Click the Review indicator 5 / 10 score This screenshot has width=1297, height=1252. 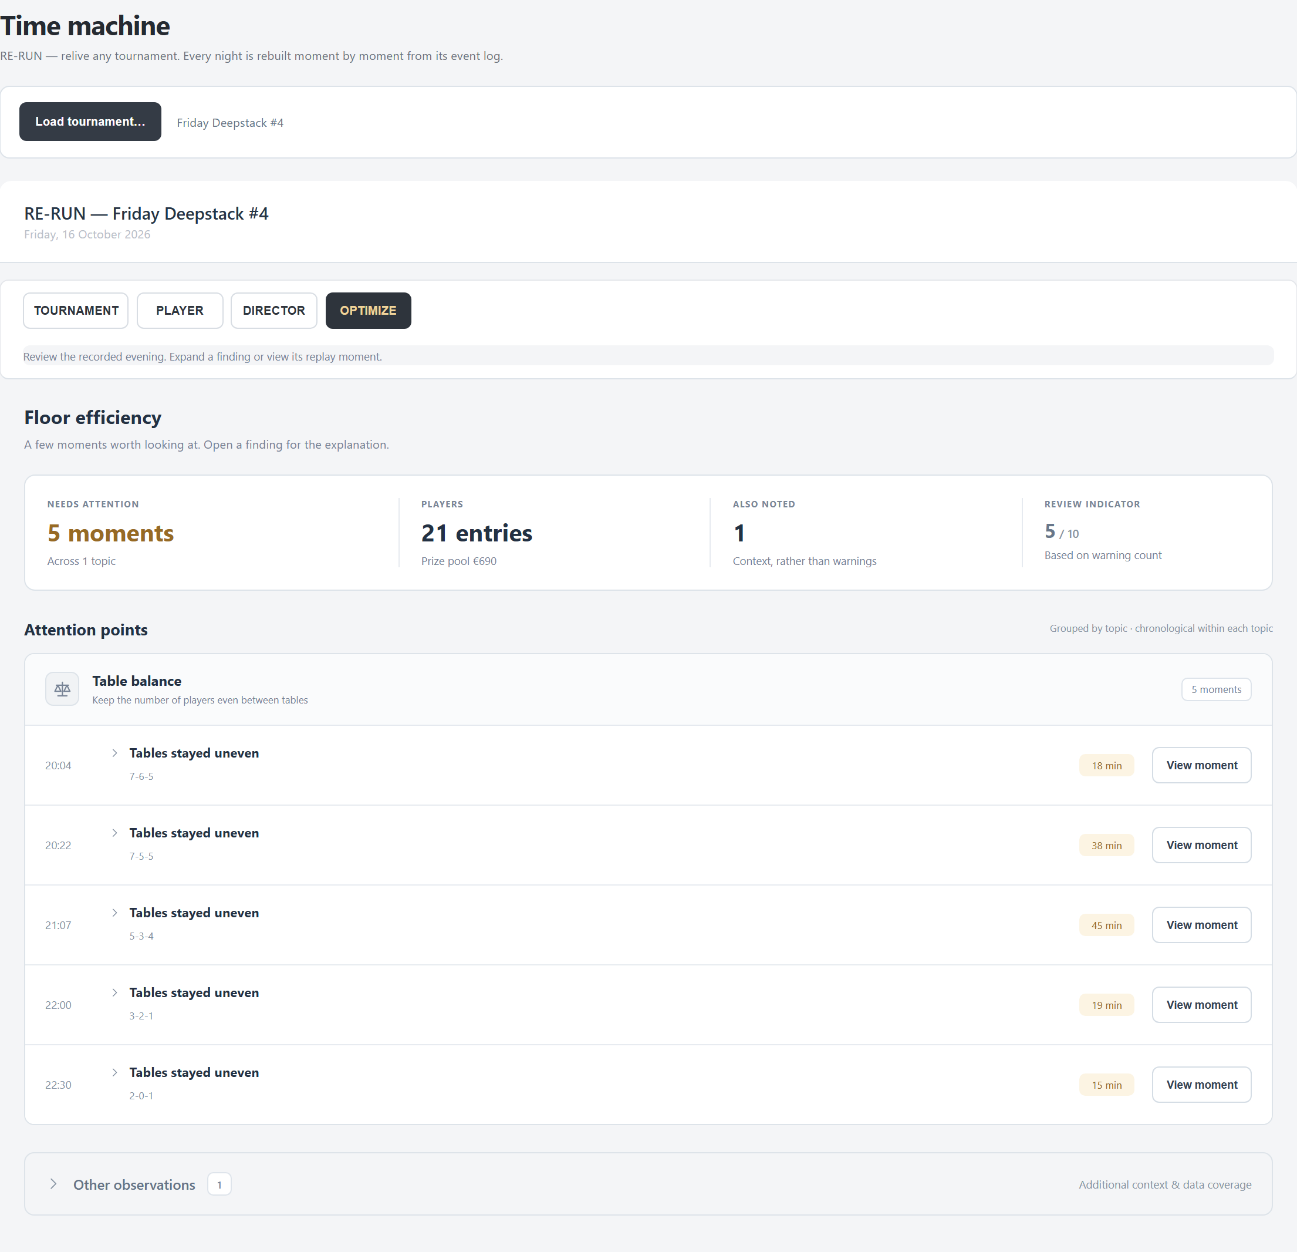pos(1062,531)
